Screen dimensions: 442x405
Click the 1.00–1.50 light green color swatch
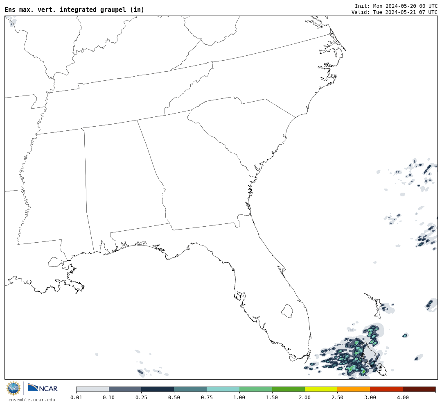[256, 389]
